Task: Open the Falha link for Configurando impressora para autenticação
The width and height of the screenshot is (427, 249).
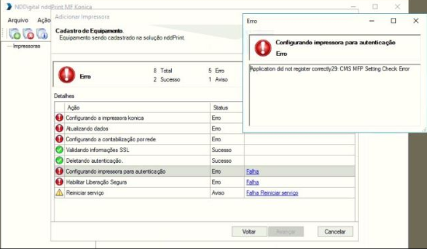Action: [253, 171]
